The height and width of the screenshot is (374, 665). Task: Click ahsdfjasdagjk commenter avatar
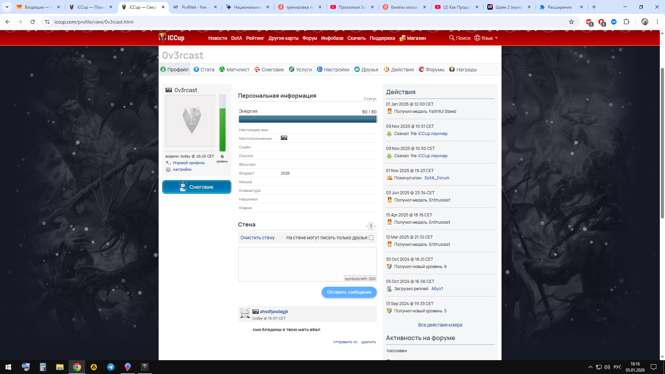tap(245, 313)
